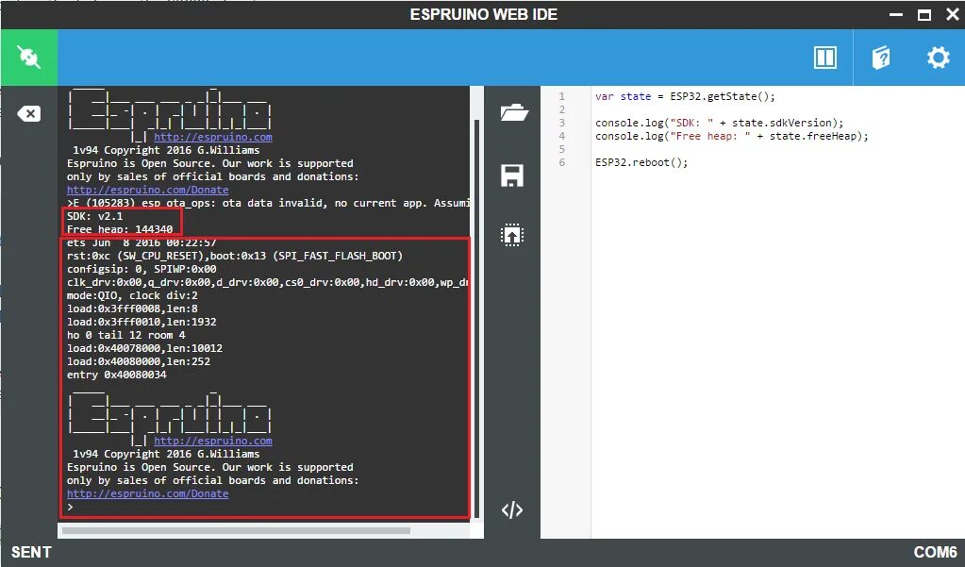Click the terminal horizontal scrollbar
The width and height of the screenshot is (965, 567).
(x=236, y=530)
